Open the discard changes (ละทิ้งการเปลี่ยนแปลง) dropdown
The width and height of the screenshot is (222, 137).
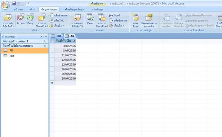pyautogui.click(x=200, y=15)
